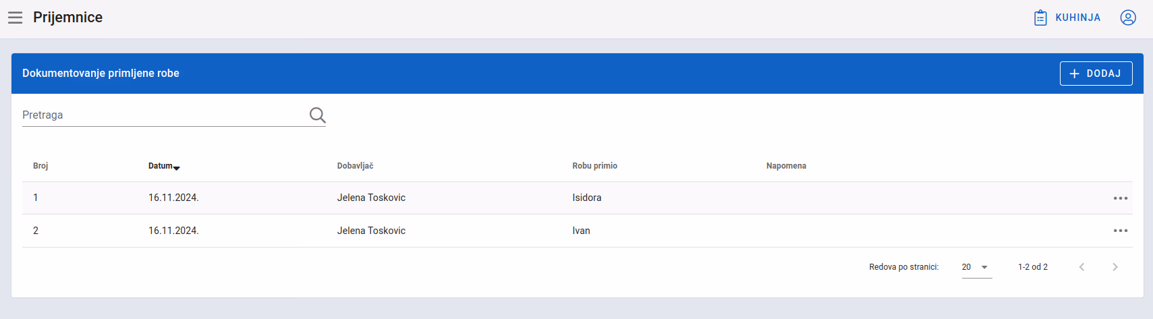Image resolution: width=1153 pixels, height=319 pixels.
Task: Open the Kuhinja link
Action: [1067, 18]
